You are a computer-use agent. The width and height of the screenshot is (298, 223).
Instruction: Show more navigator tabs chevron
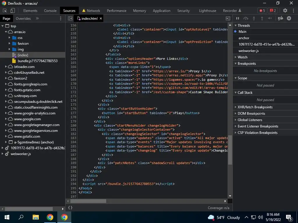(37, 18)
